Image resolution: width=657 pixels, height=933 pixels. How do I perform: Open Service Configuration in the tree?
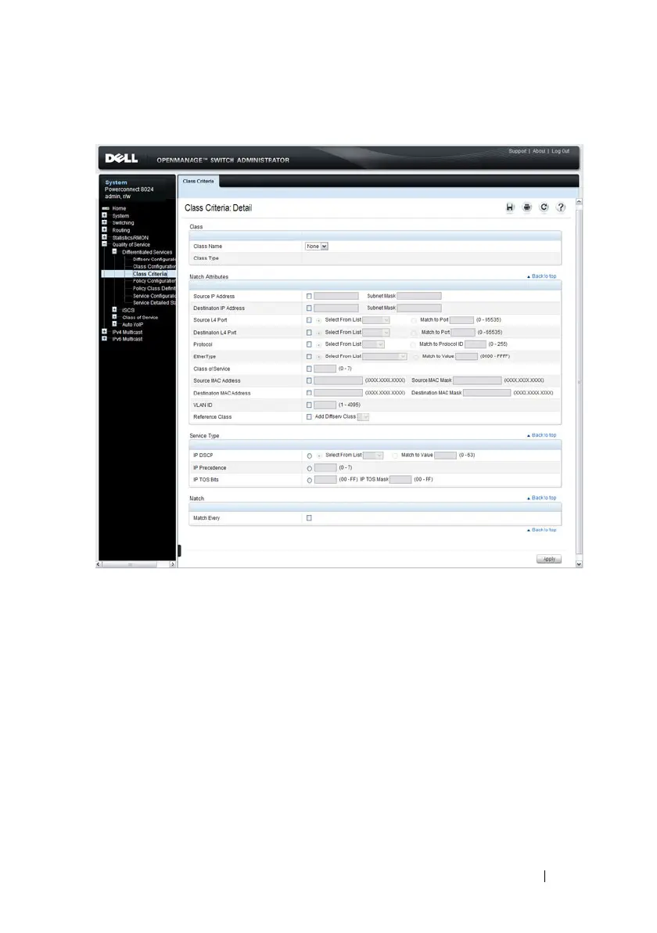tap(154, 296)
